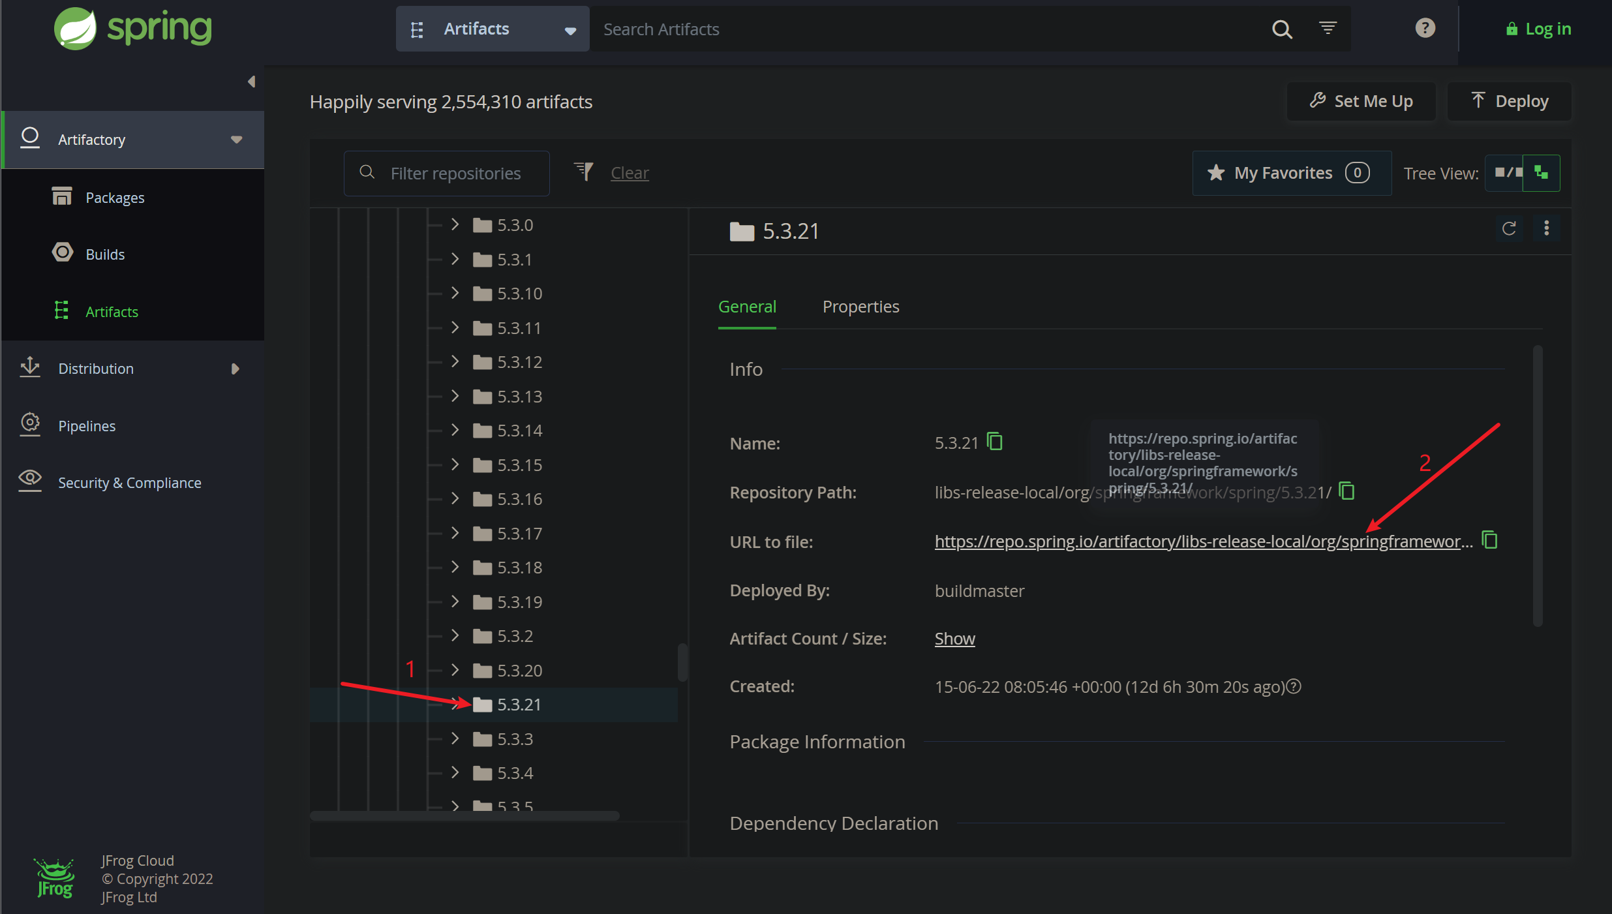Open the help question mark icon
Image resolution: width=1612 pixels, height=914 pixels.
click(1425, 28)
